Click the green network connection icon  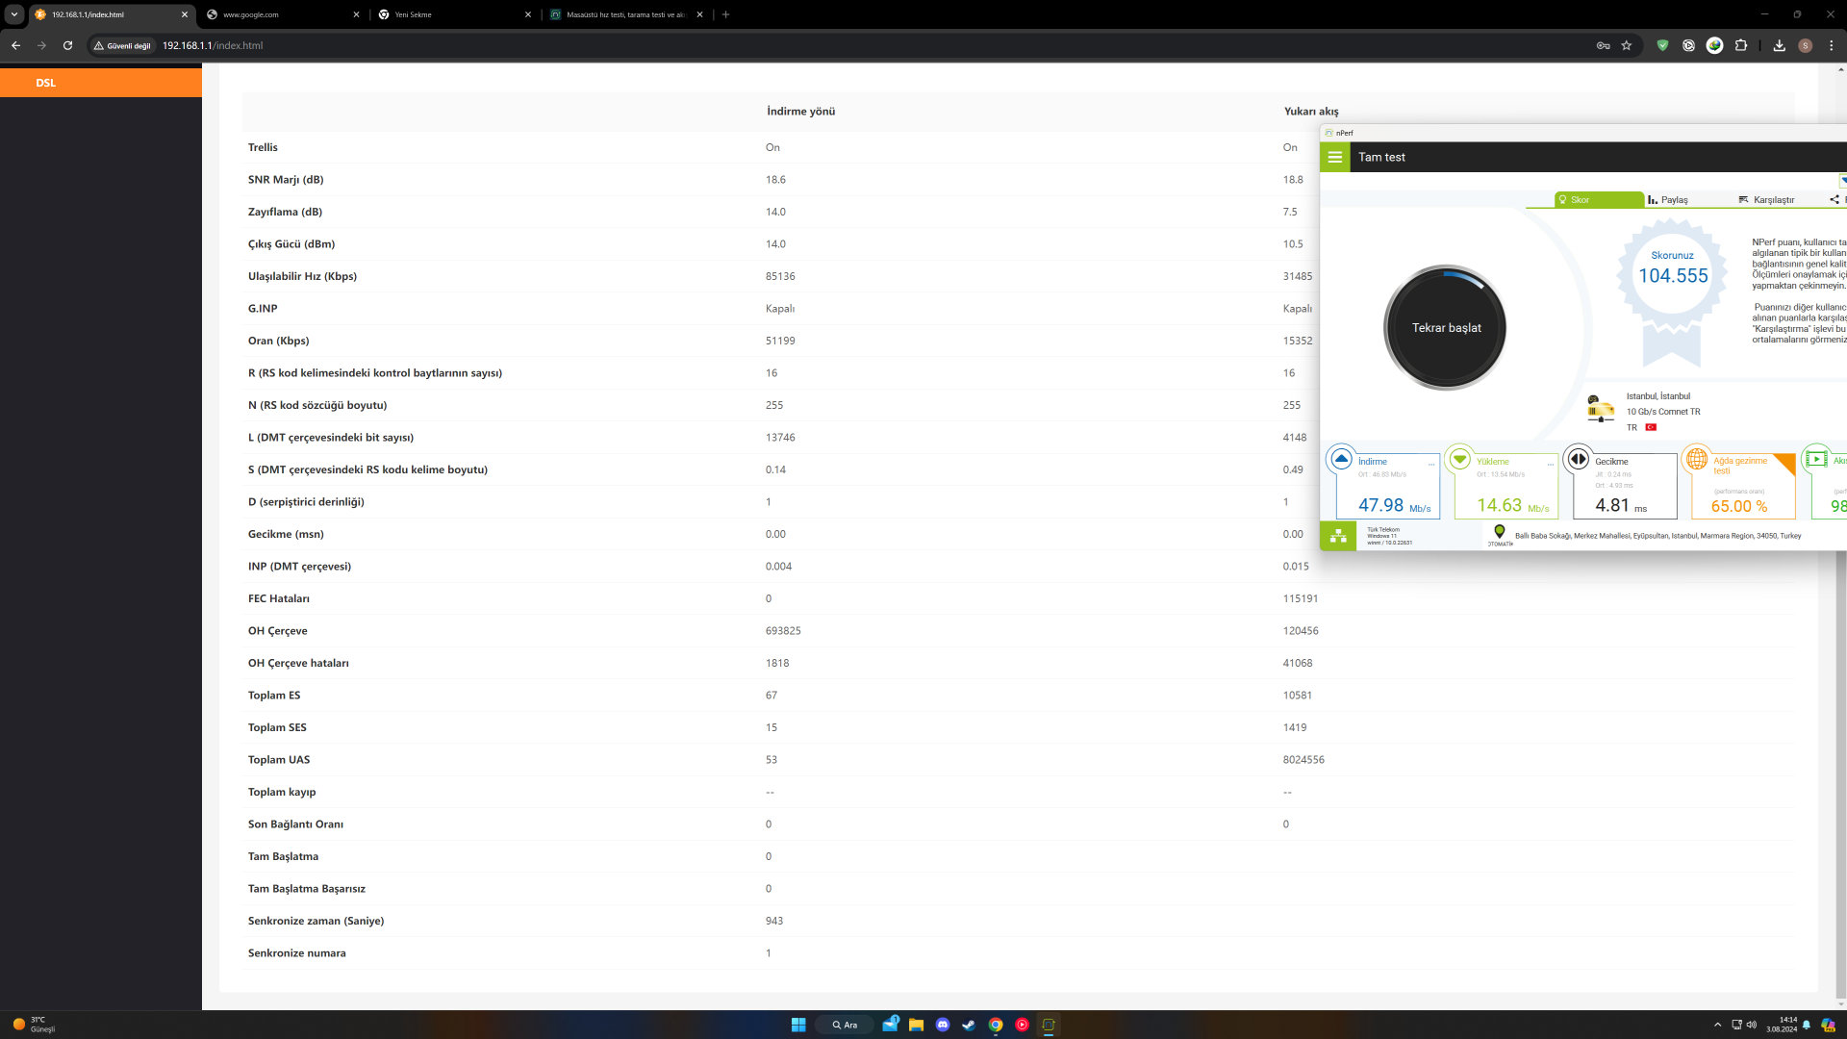[1338, 536]
